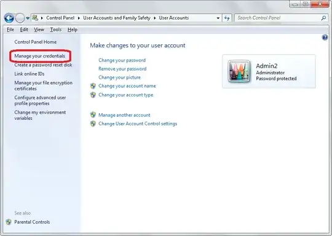Click shield icon beside Change User Account Control settings
The height and width of the screenshot is (236, 332).
pos(93,124)
